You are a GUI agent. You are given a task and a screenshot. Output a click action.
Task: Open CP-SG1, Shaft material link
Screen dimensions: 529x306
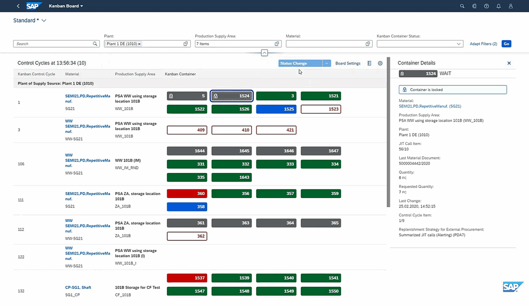[x=78, y=287]
